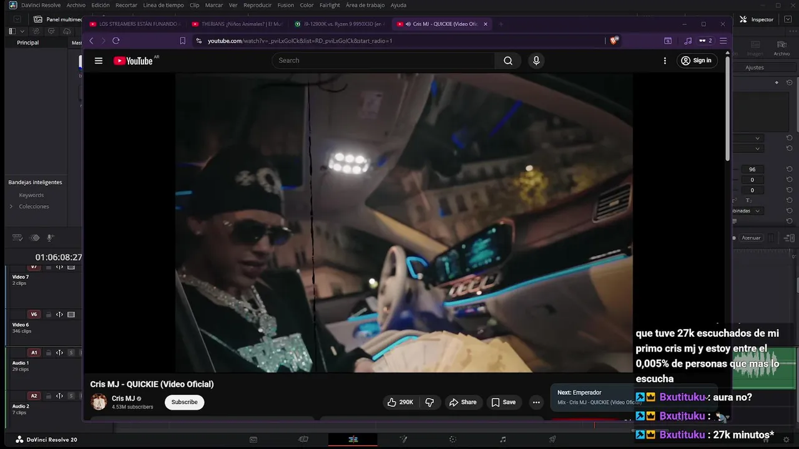Image resolution: width=799 pixels, height=449 pixels.
Task: Open the dropdown ending in 'binadas'
Action: (x=748, y=211)
